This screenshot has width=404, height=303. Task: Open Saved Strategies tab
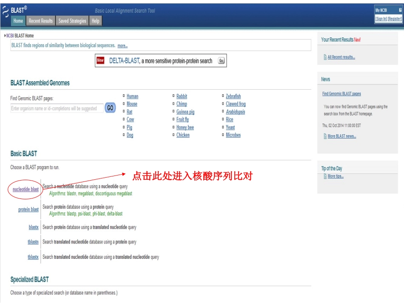pos(72,21)
